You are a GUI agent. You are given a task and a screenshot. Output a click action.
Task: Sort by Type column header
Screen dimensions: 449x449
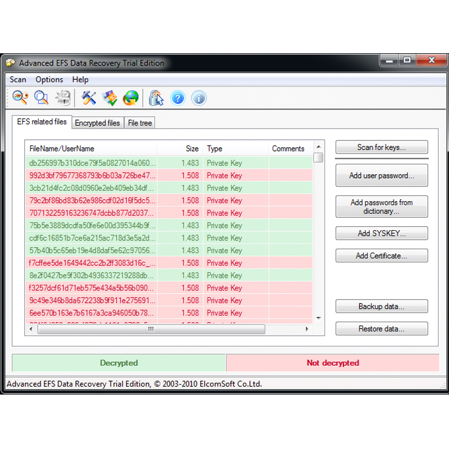pyautogui.click(x=236, y=149)
